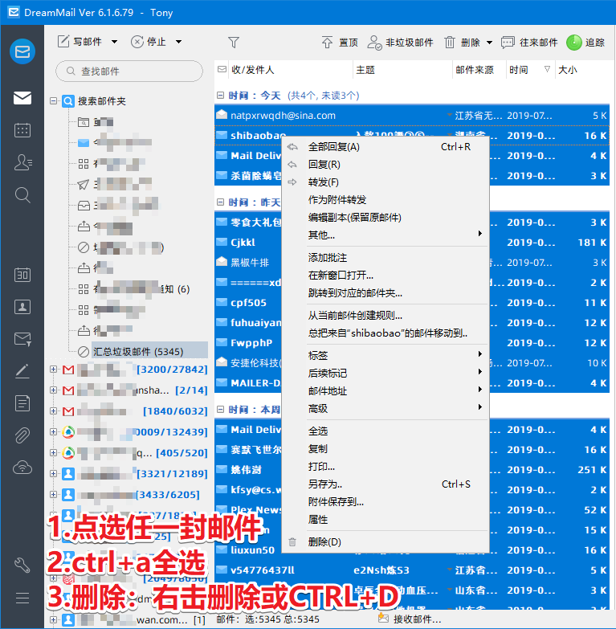The width and height of the screenshot is (616, 629).
Task: Choose 删除(D) in context menu
Action: [386, 542]
